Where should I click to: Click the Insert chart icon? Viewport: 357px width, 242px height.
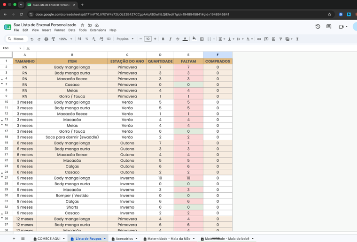tap(274, 39)
